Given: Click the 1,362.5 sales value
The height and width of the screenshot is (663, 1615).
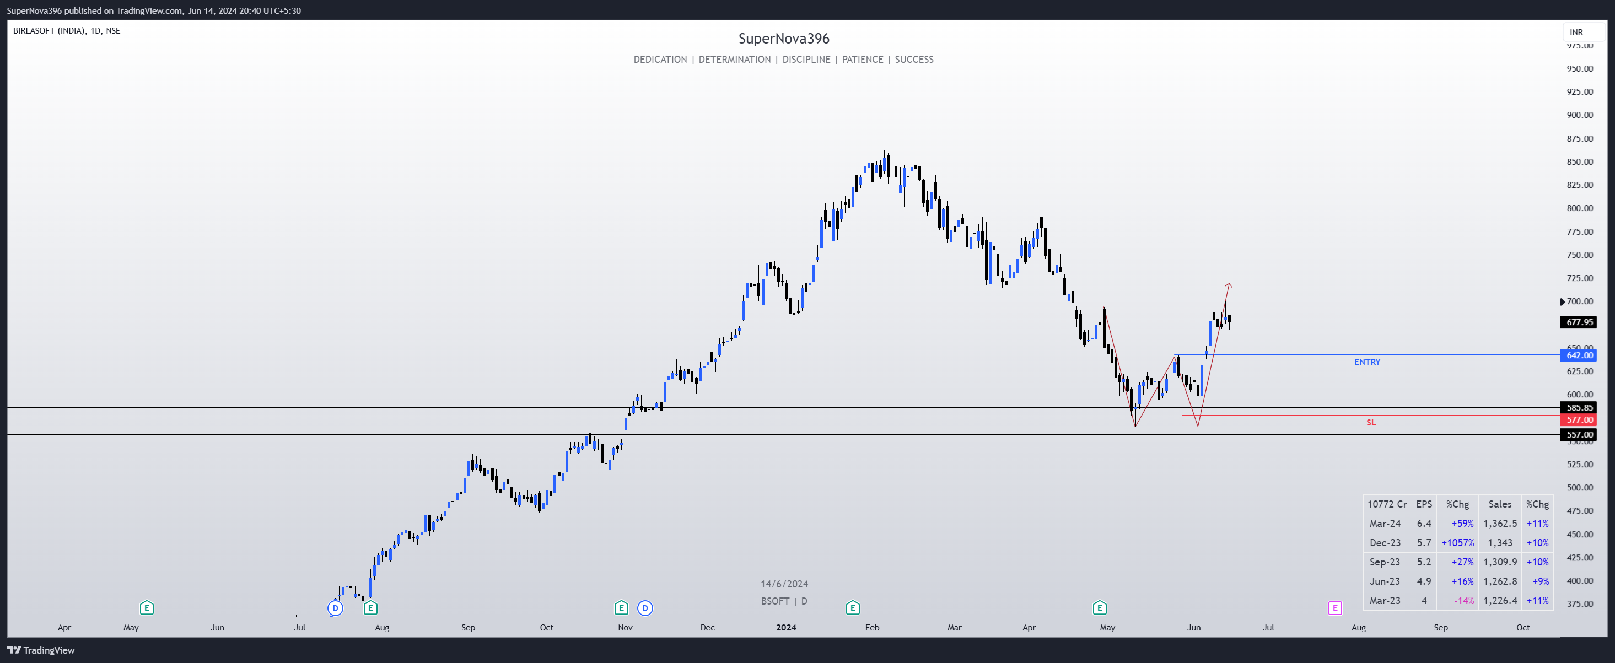Looking at the screenshot, I should (x=1500, y=524).
